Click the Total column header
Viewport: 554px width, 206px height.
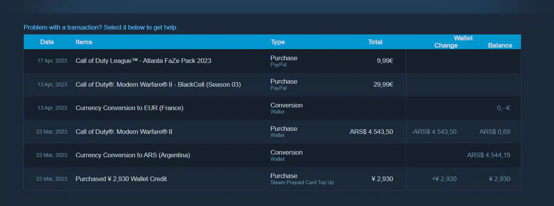(375, 42)
